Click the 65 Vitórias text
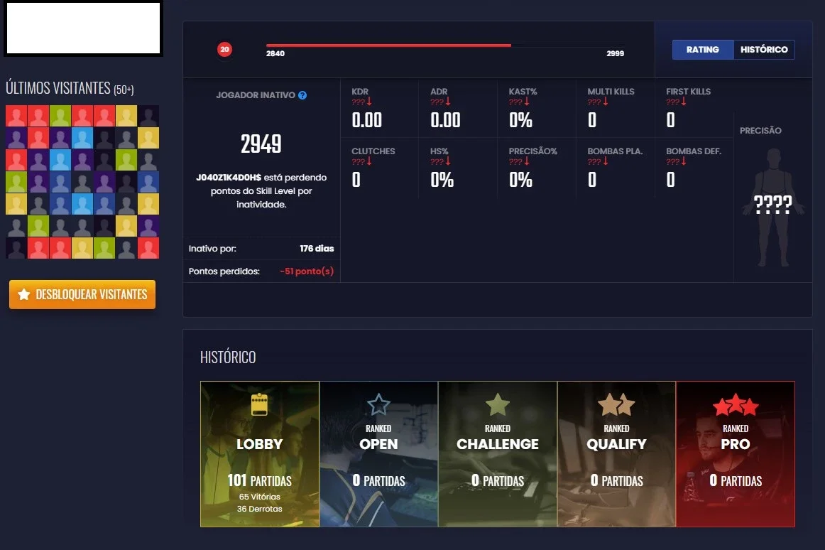This screenshot has width=825, height=550. 259,497
